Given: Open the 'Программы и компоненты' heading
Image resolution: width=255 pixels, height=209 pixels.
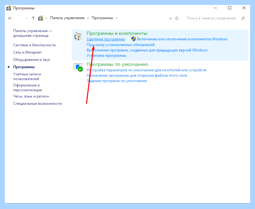Looking at the screenshot, I should point(117,33).
